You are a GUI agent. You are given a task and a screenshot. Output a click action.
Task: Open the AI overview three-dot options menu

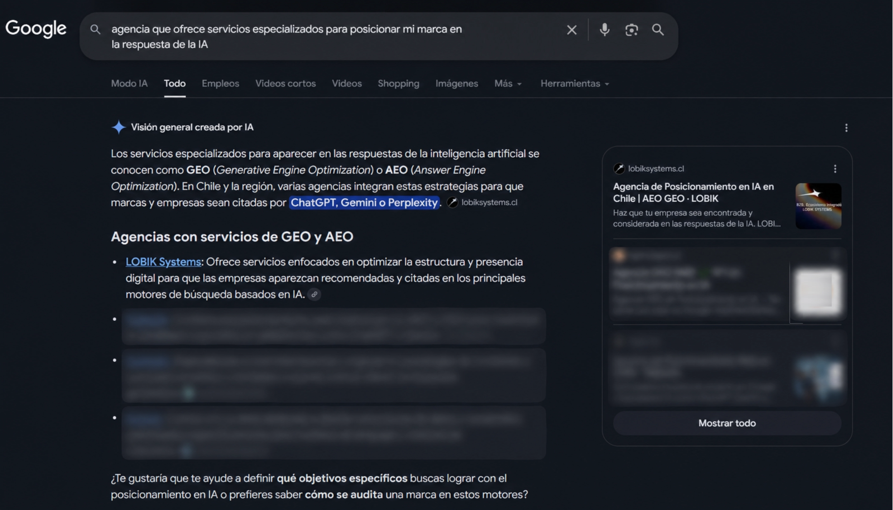846,128
